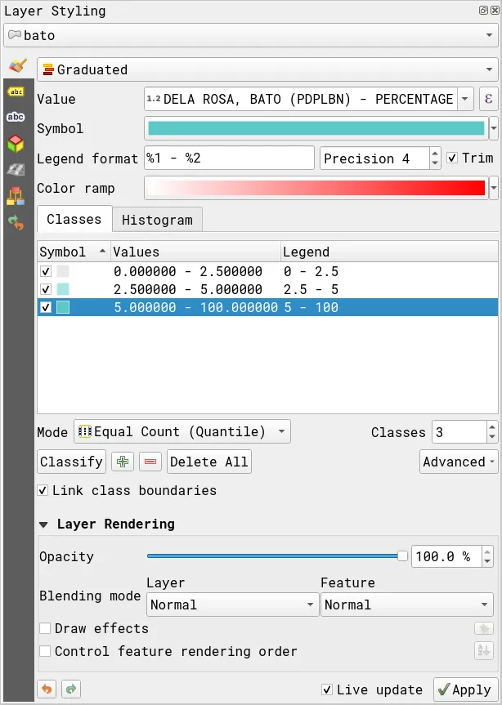Open the Style Manager icon in sidebar
502x705 pixels.
click(x=16, y=196)
